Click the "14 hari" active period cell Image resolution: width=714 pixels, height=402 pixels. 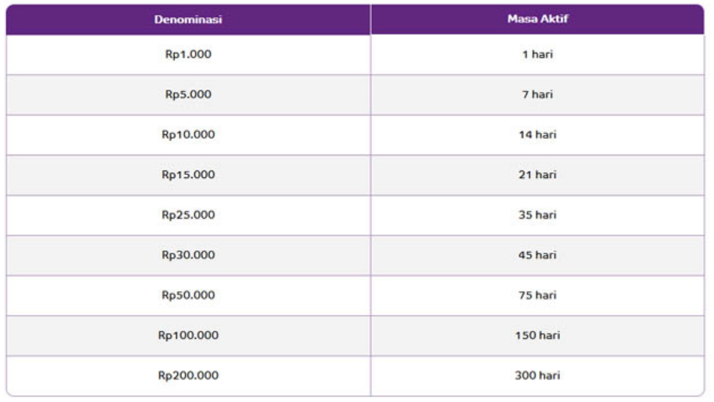coord(537,135)
